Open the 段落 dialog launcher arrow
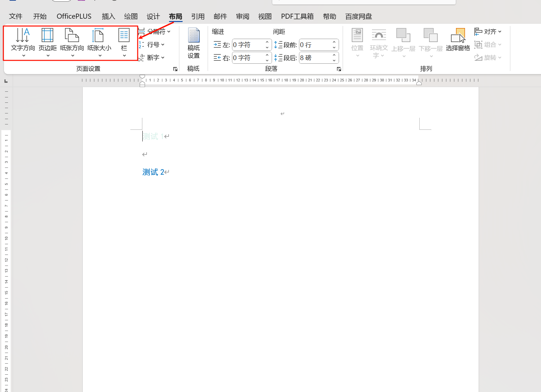 (x=339, y=69)
